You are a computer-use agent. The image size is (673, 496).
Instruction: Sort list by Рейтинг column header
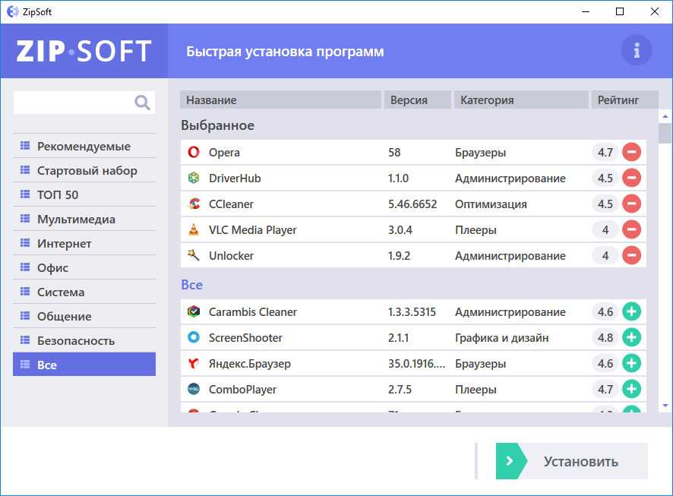[618, 100]
